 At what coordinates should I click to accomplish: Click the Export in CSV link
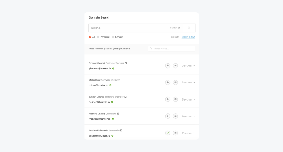click(x=188, y=37)
